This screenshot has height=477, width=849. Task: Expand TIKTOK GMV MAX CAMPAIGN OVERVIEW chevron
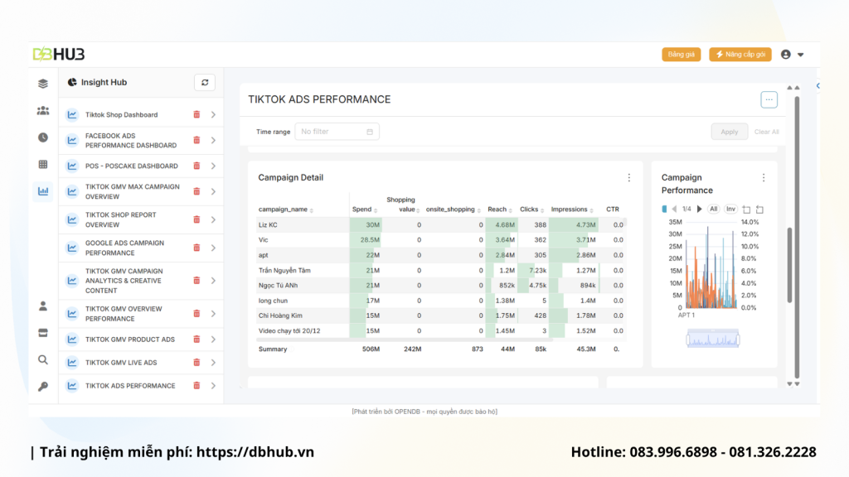[213, 191]
